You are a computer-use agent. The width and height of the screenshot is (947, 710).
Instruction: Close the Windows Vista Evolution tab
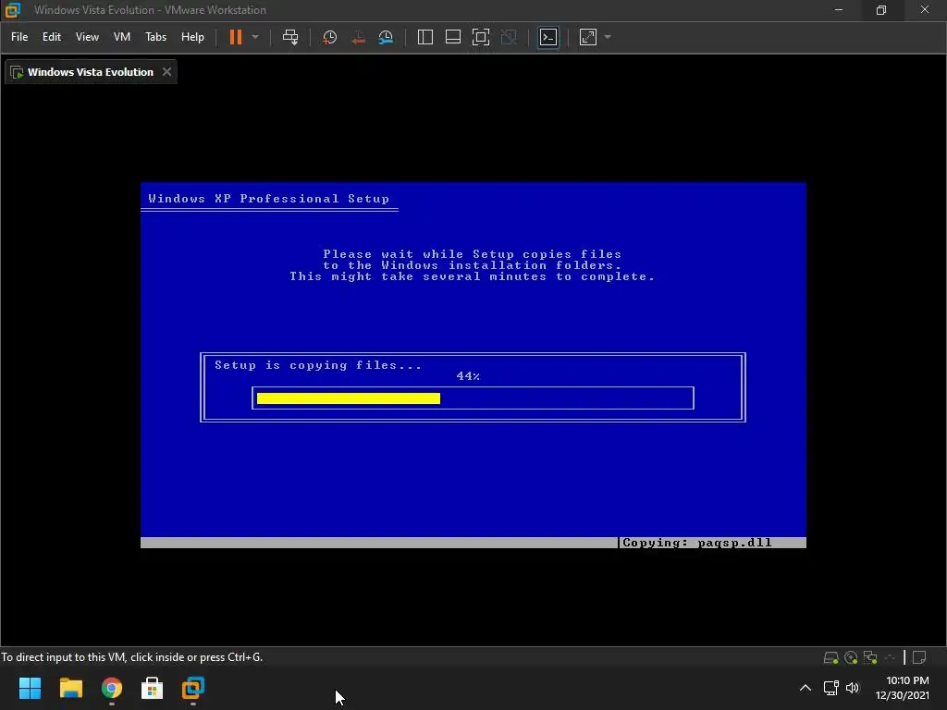(166, 72)
